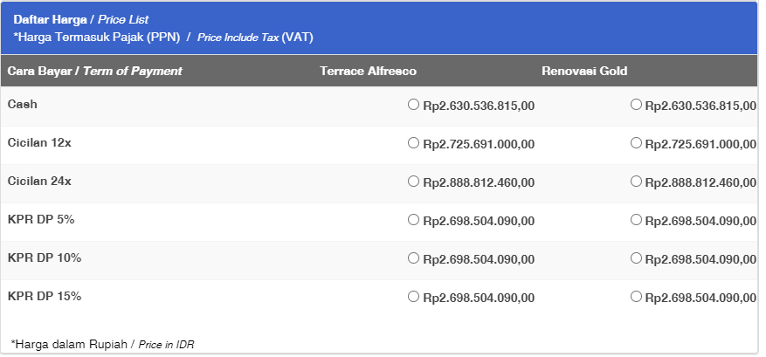The width and height of the screenshot is (766, 357).
Task: Click the Terrace Alfresco column header
Action: point(368,72)
